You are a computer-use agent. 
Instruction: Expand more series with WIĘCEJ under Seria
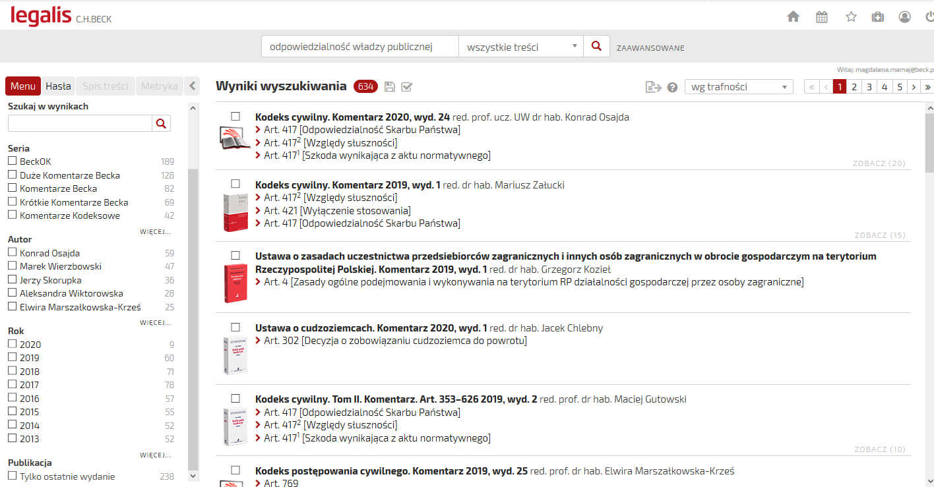(x=156, y=232)
